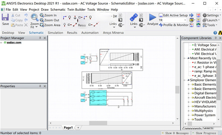Click the Zoom Fit magnifier icon
This screenshot has width=222, height=135.
(34, 17)
